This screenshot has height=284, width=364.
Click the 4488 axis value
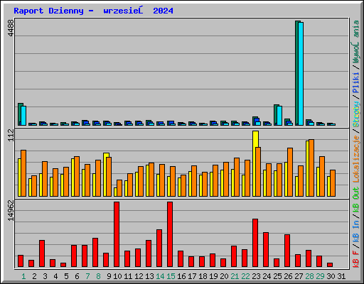pyautogui.click(x=11, y=28)
